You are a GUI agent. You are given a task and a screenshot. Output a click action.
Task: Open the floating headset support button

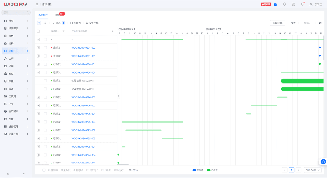pos(323,162)
